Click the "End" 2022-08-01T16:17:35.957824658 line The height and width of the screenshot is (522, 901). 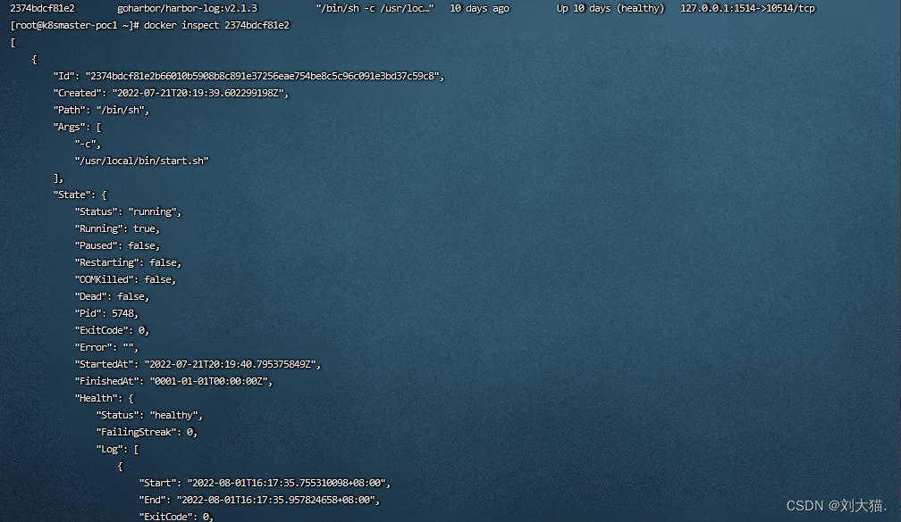260,500
